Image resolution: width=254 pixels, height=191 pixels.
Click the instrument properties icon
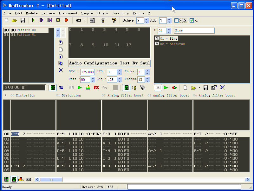click(x=214, y=87)
